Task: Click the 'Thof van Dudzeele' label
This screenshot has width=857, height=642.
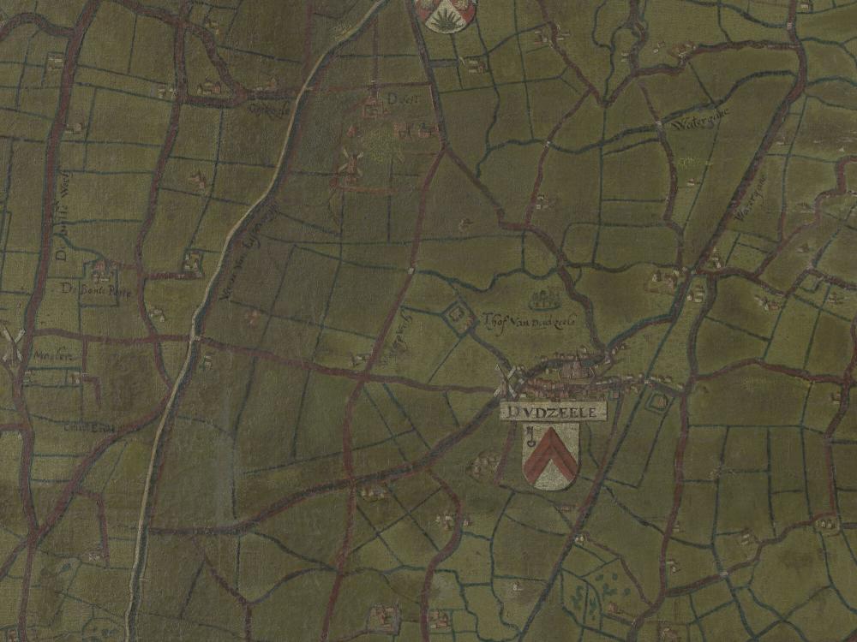Action: (529, 321)
